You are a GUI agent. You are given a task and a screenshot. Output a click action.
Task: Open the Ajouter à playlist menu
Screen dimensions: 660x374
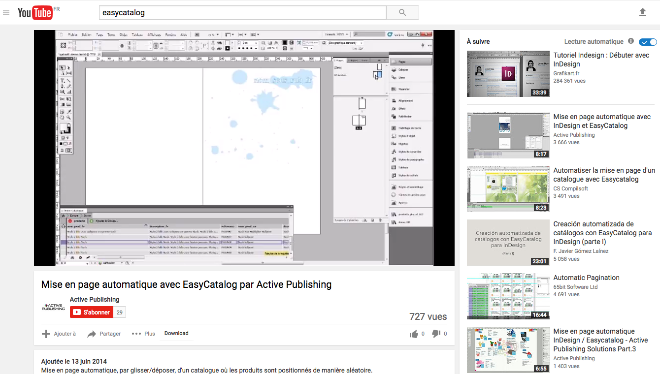(59, 334)
